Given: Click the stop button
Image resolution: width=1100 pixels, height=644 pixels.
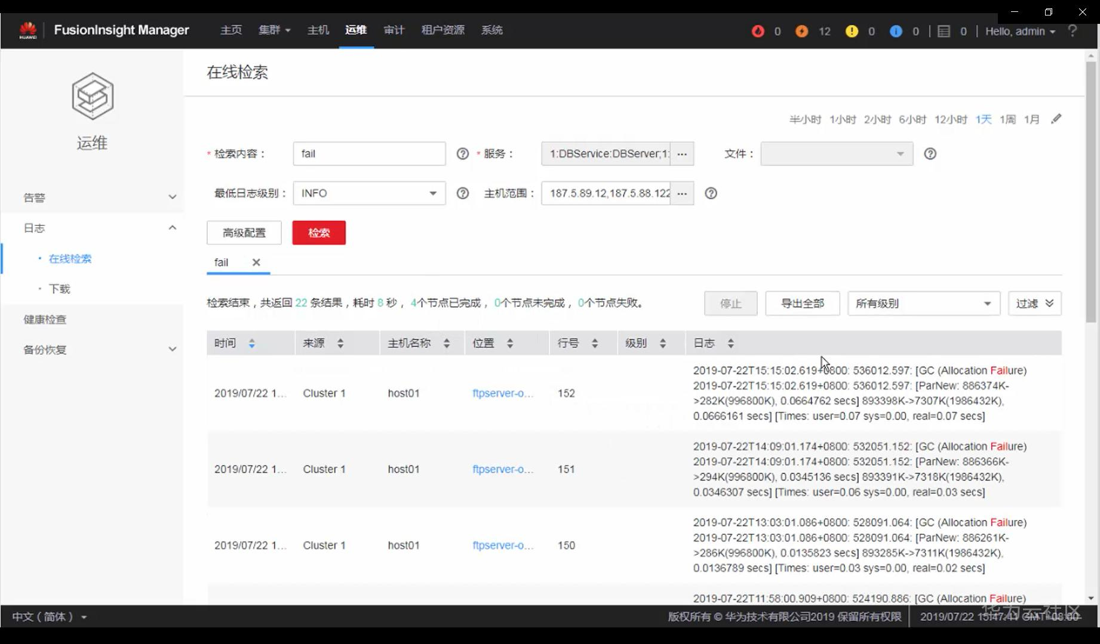Looking at the screenshot, I should click(731, 304).
